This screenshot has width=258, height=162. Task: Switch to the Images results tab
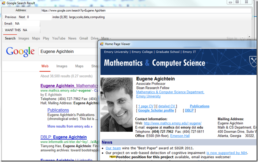(x=62, y=66)
